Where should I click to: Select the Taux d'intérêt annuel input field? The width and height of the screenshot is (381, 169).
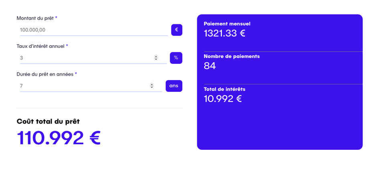84,58
